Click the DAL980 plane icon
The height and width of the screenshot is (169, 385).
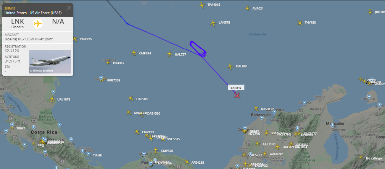point(230,66)
